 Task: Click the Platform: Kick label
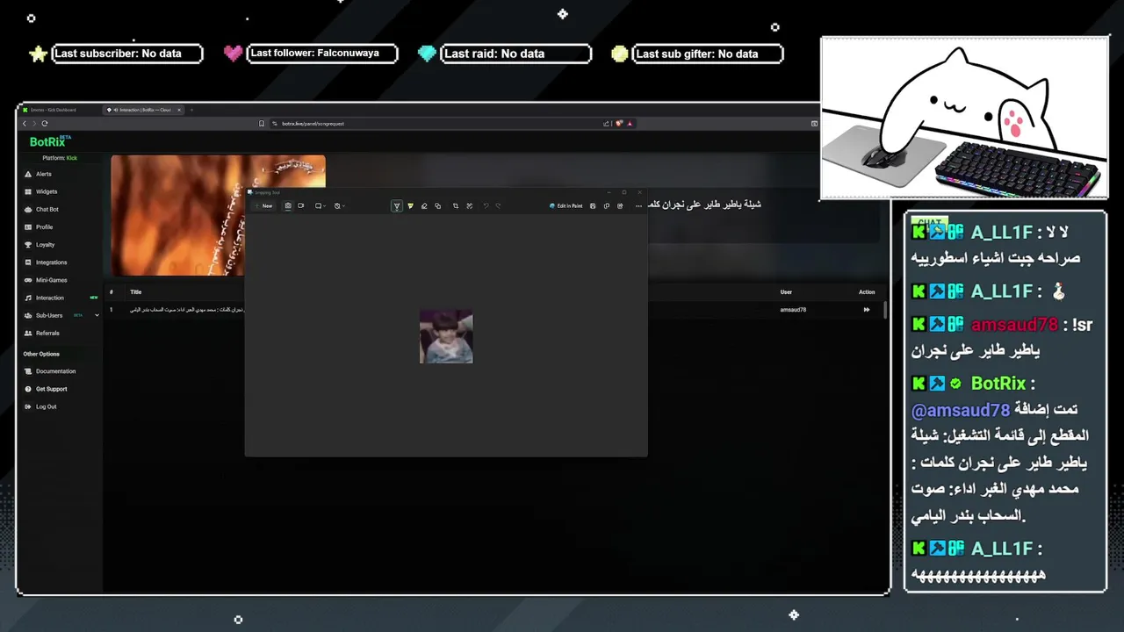tap(60, 158)
